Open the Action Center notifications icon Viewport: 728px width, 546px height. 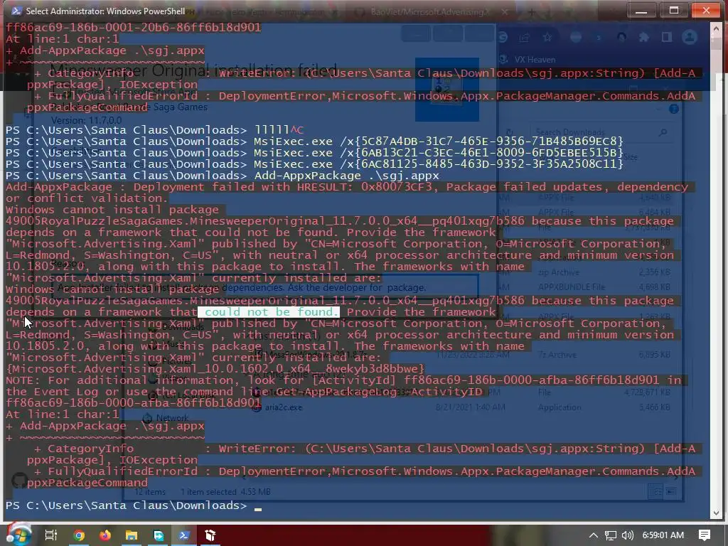(x=705, y=535)
